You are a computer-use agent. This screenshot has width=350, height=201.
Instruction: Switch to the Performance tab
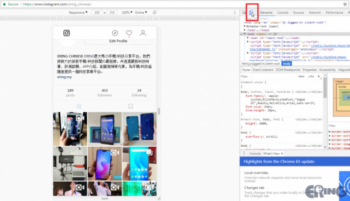(334, 13)
